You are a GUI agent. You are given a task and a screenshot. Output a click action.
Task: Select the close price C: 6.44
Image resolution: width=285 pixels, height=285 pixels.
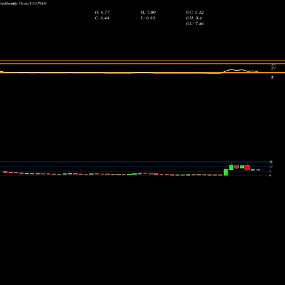pos(102,18)
